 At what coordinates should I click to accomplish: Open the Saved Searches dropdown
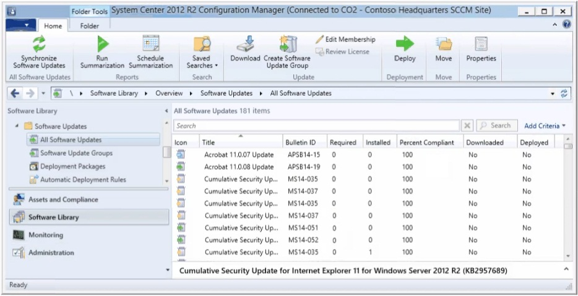pyautogui.click(x=202, y=53)
